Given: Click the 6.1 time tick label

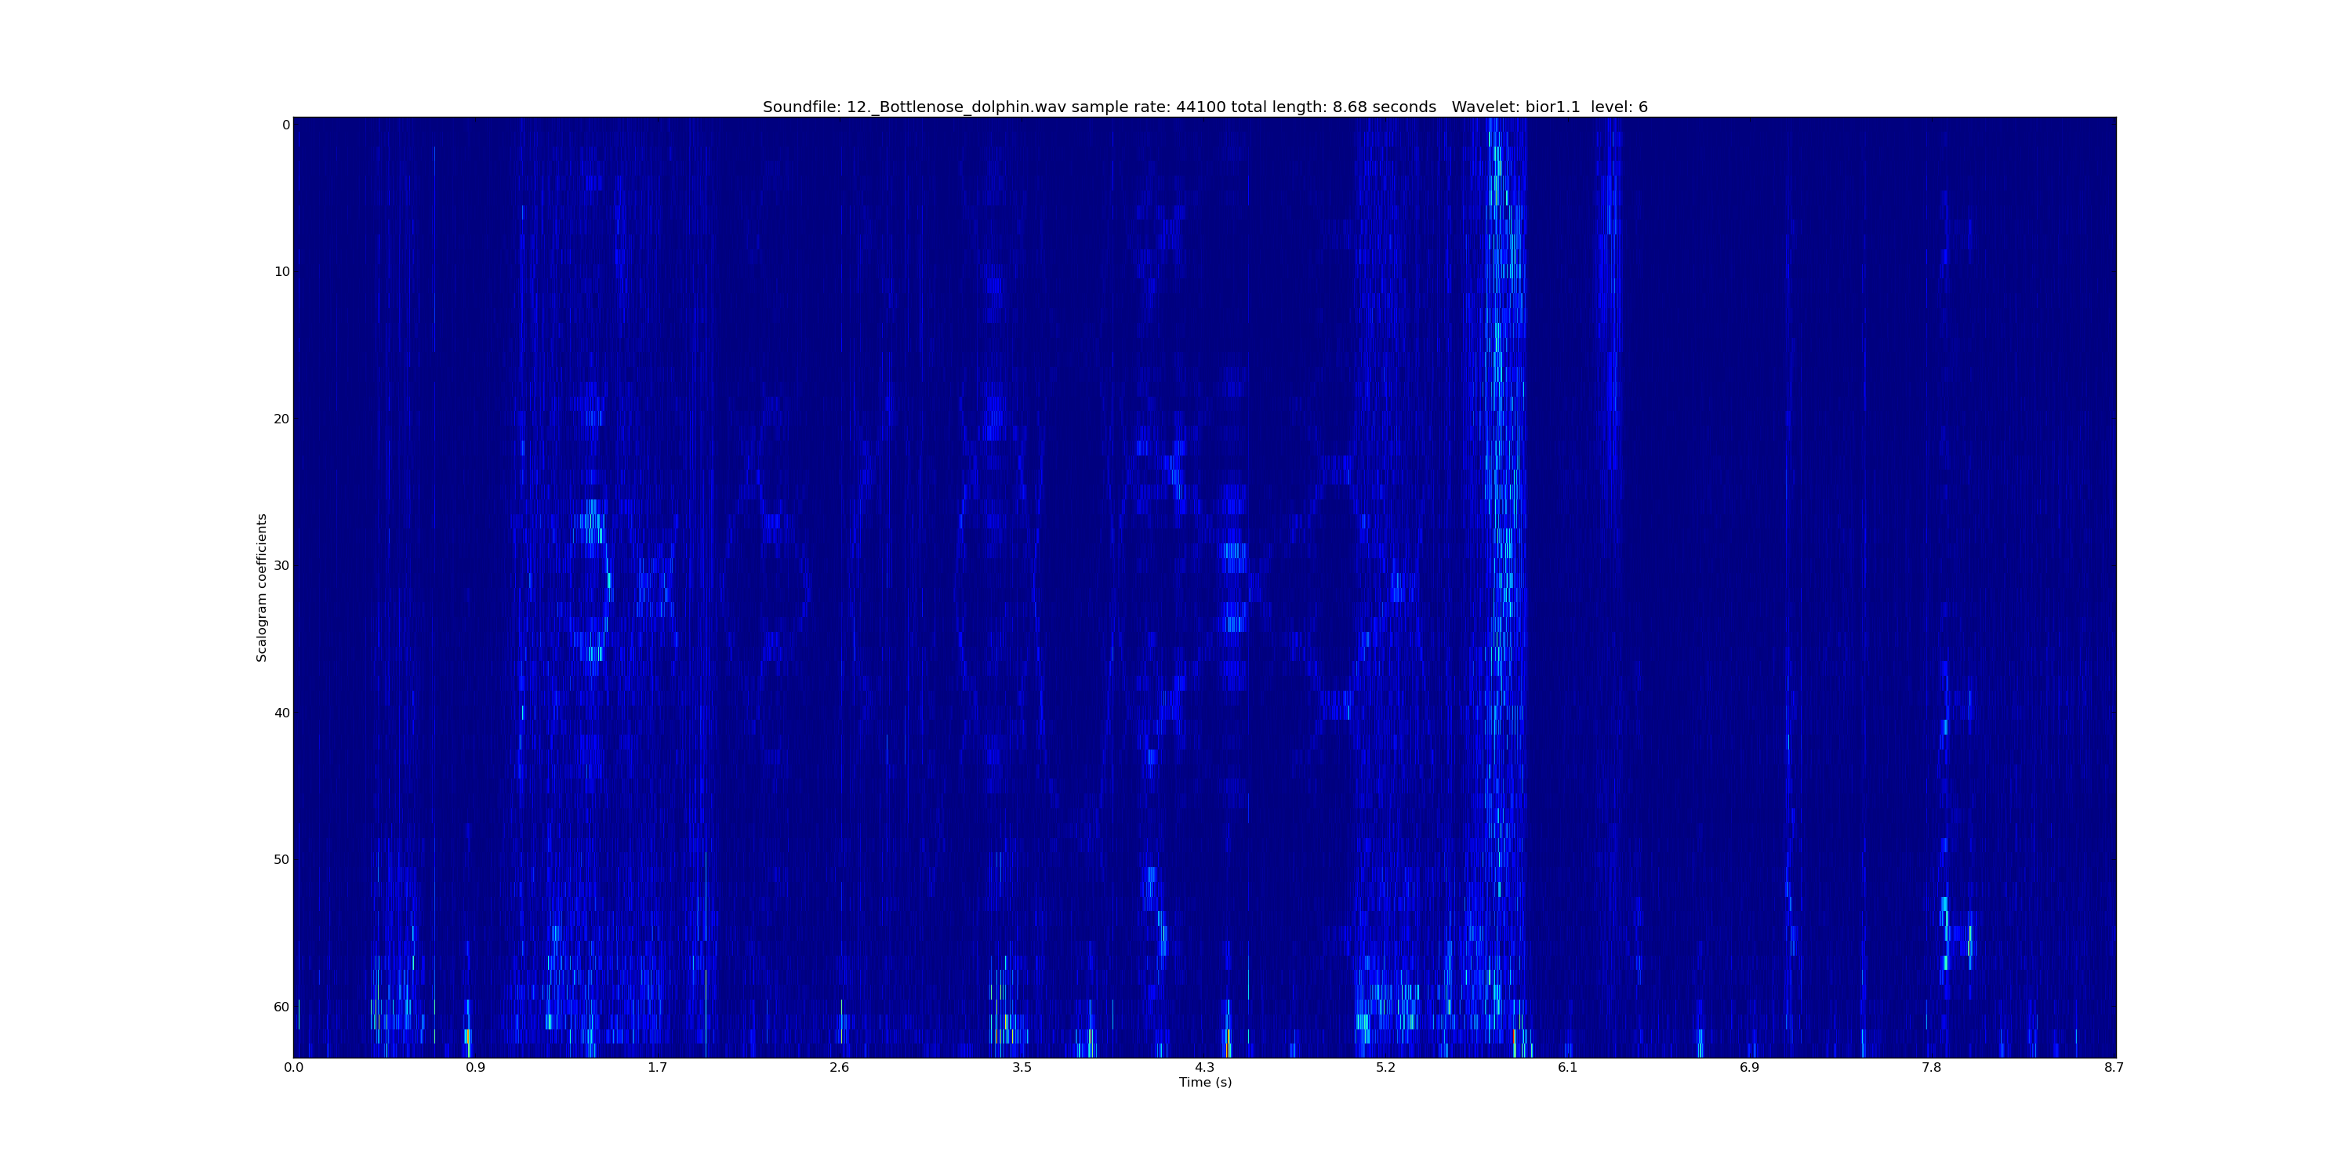Looking at the screenshot, I should (1566, 1067).
